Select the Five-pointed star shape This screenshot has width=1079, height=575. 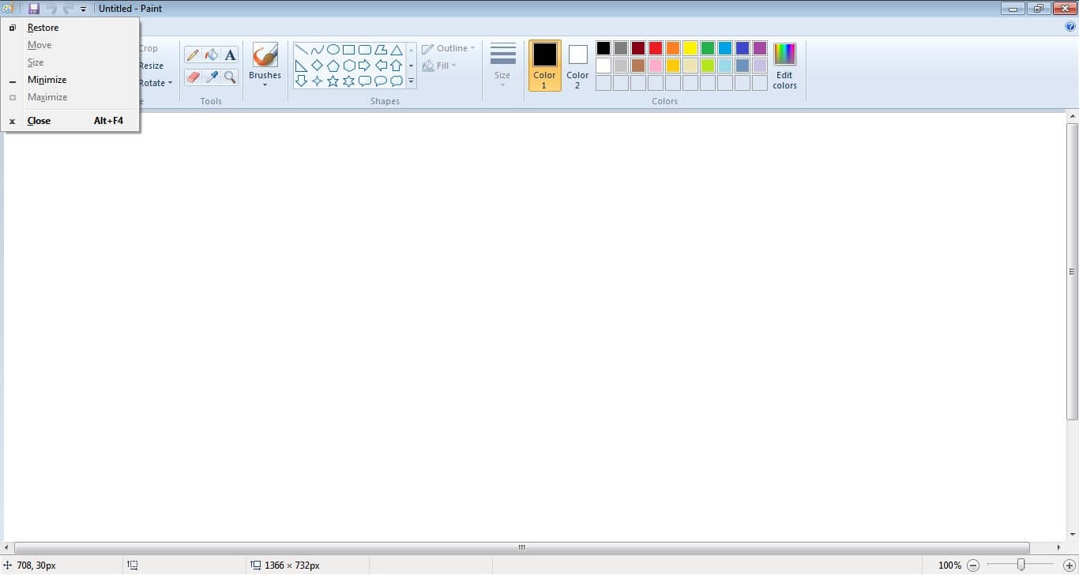(x=333, y=80)
